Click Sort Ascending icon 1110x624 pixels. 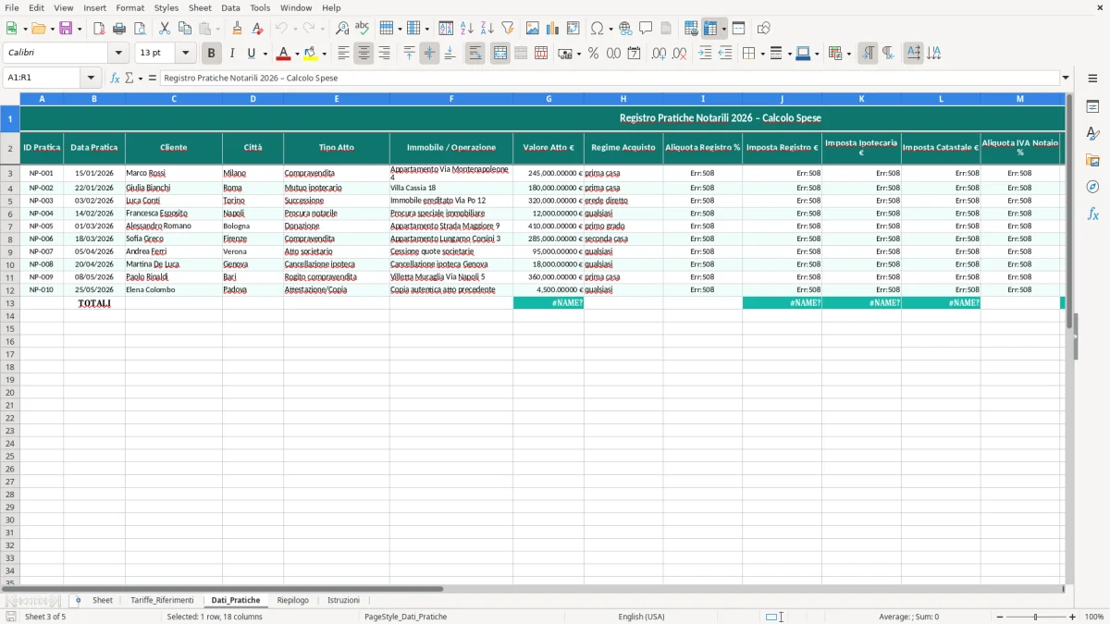tap(467, 29)
